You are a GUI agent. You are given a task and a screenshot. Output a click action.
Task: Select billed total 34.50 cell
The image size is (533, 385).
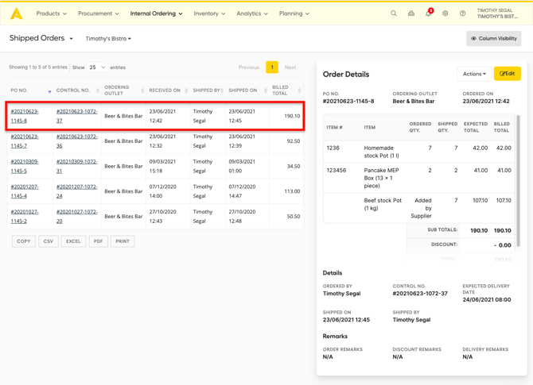click(x=286, y=166)
